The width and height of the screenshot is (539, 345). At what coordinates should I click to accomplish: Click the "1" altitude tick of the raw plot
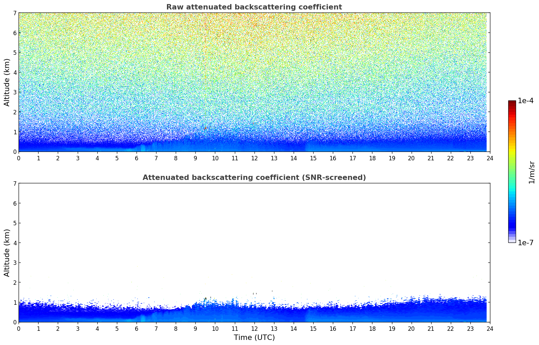(15, 132)
